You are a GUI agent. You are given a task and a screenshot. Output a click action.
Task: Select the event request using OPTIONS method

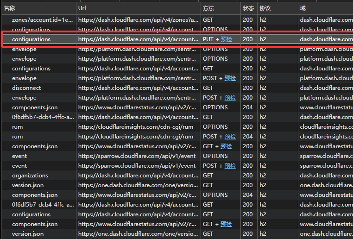[19, 156]
